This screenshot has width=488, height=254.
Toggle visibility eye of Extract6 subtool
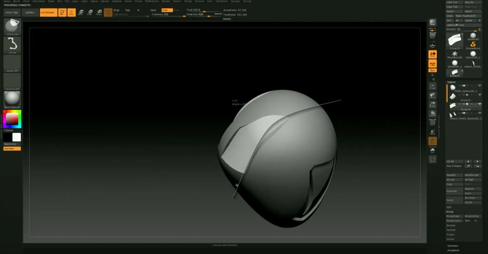[x=480, y=104]
